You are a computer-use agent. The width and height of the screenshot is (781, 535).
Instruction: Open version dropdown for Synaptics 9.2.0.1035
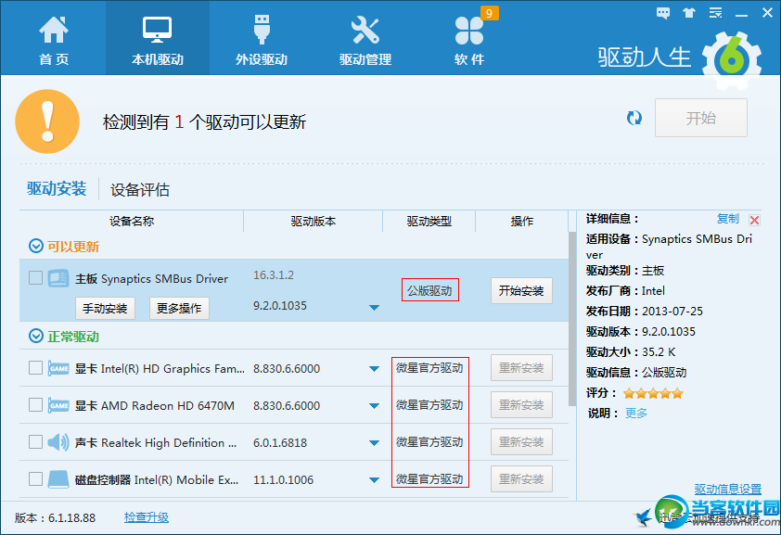374,308
